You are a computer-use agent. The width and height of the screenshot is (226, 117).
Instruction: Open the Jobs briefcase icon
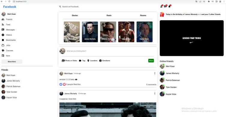click(x=3, y=45)
